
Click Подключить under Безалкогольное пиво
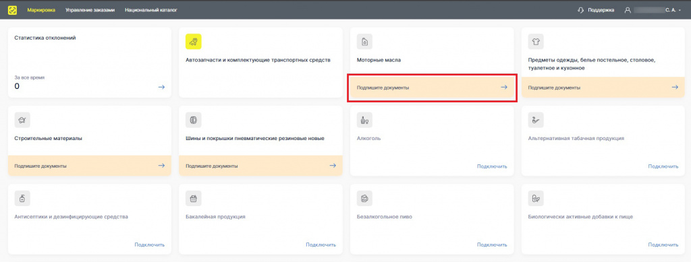(492, 244)
